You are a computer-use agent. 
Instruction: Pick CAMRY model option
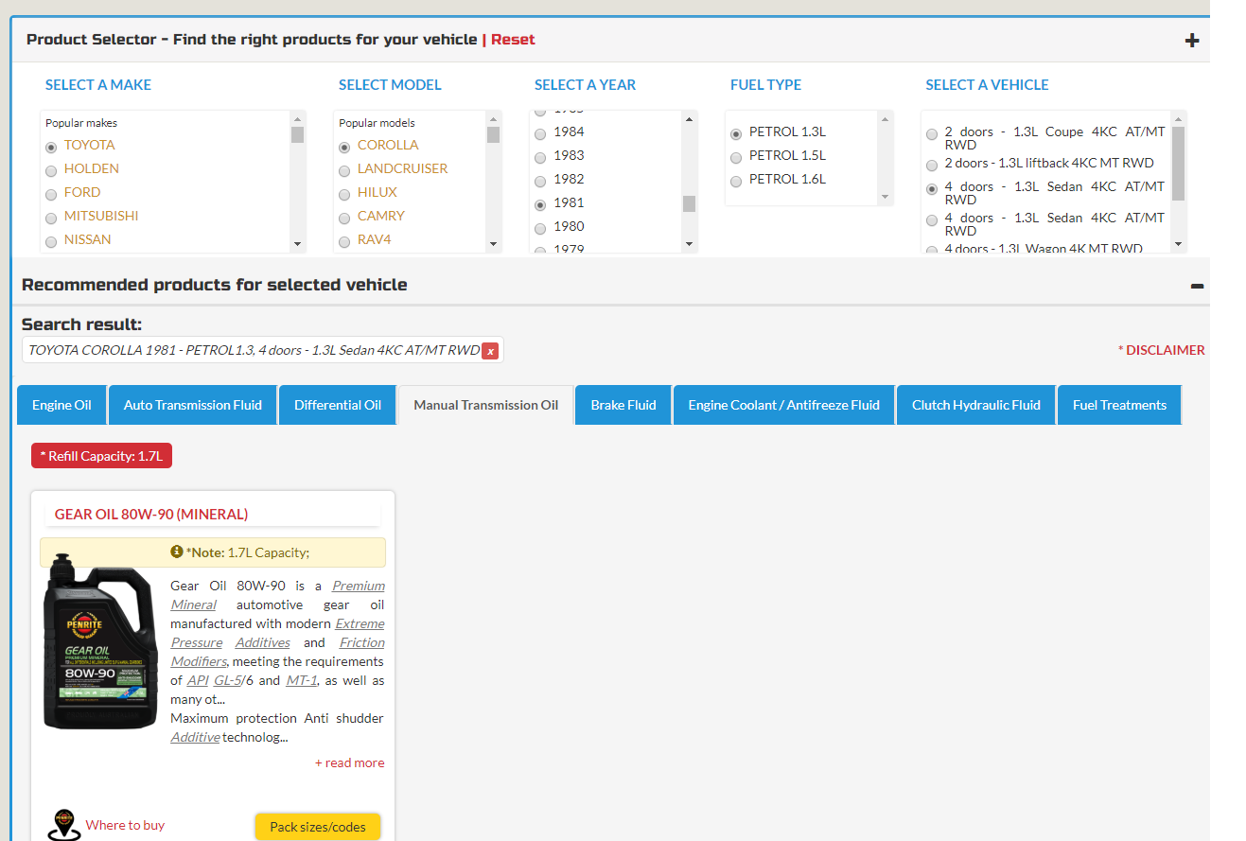(344, 219)
